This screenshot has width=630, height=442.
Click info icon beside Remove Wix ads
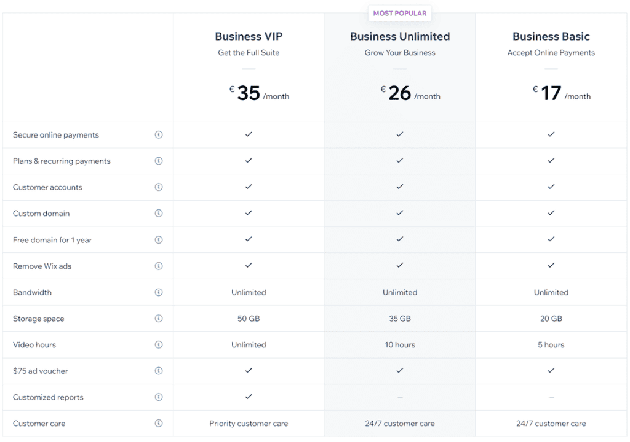159,266
